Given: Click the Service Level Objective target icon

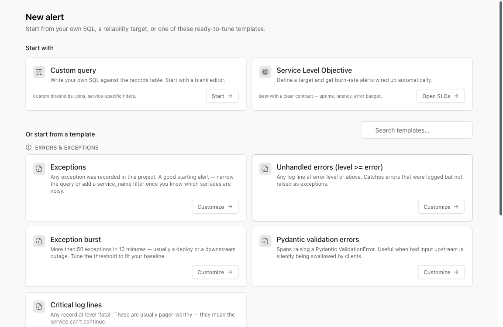Looking at the screenshot, I should (x=265, y=72).
